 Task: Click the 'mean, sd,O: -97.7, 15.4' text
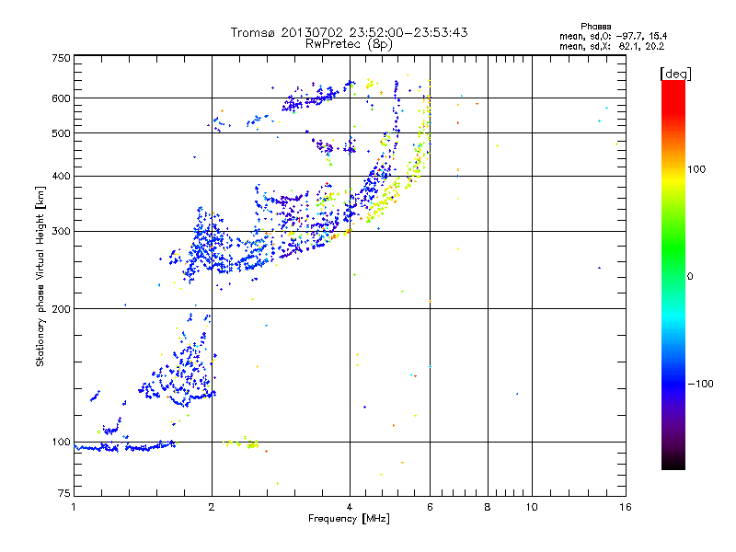[x=613, y=36]
